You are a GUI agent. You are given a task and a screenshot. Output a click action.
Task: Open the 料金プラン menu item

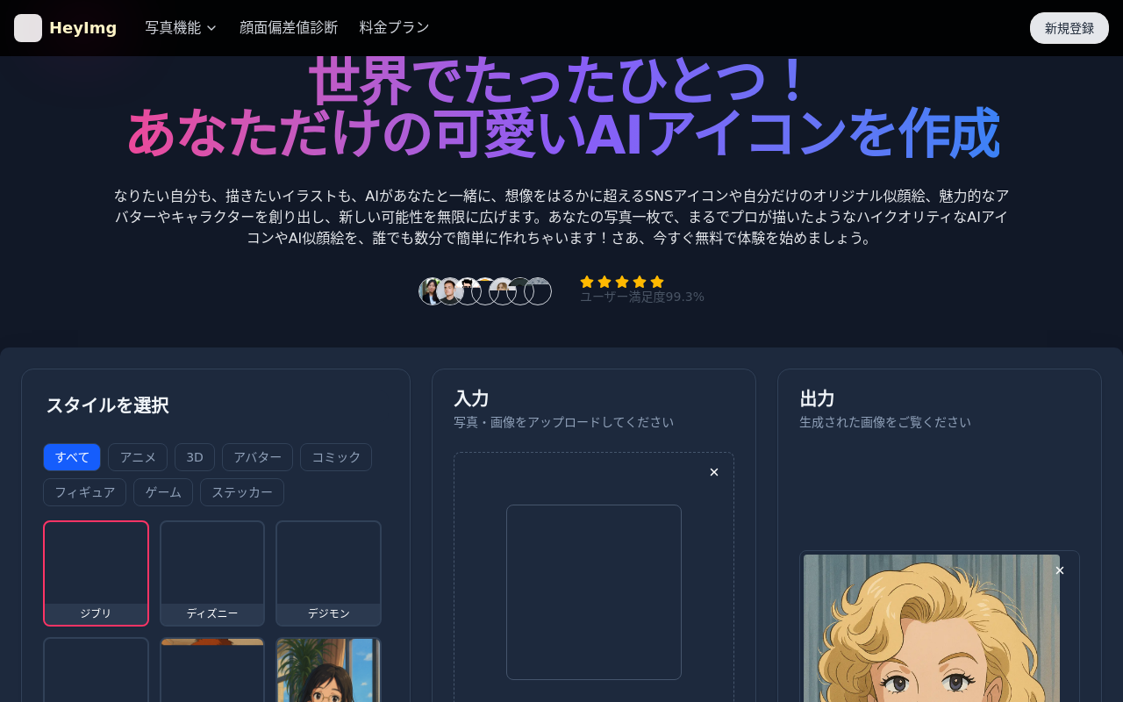[394, 28]
